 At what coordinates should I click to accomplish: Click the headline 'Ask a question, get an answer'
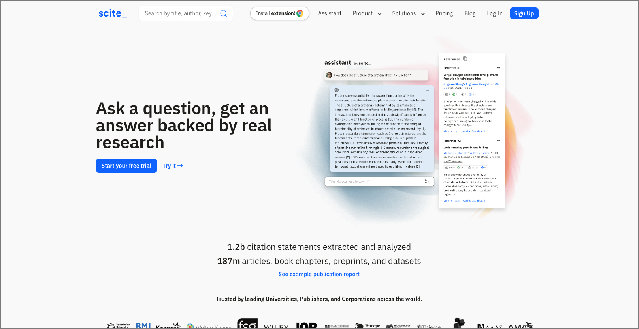coord(184,125)
